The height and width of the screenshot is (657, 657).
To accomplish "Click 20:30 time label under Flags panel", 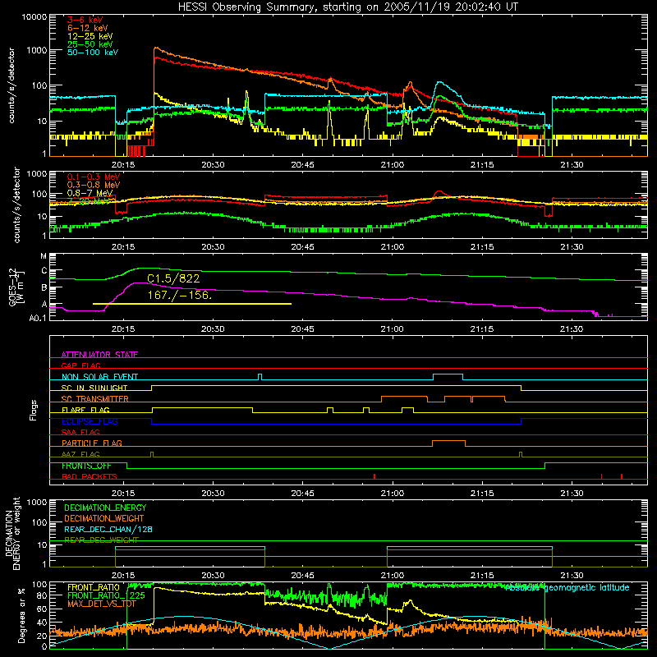I will pos(213,494).
